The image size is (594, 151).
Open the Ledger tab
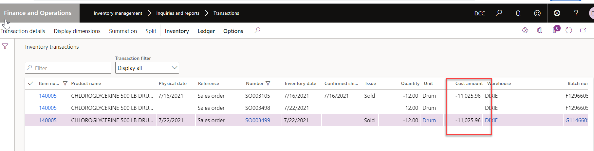coord(206,31)
